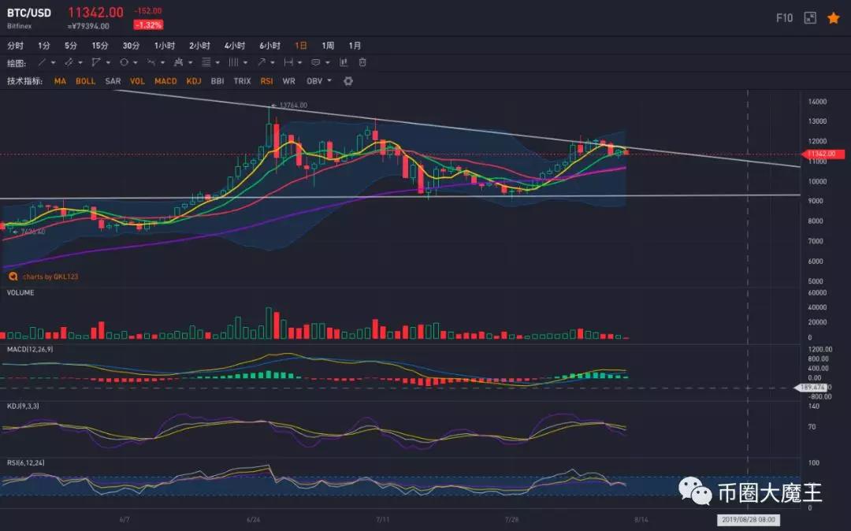851x531 pixels.
Task: Select the parallel channel drawing tool
Action: tap(69, 63)
